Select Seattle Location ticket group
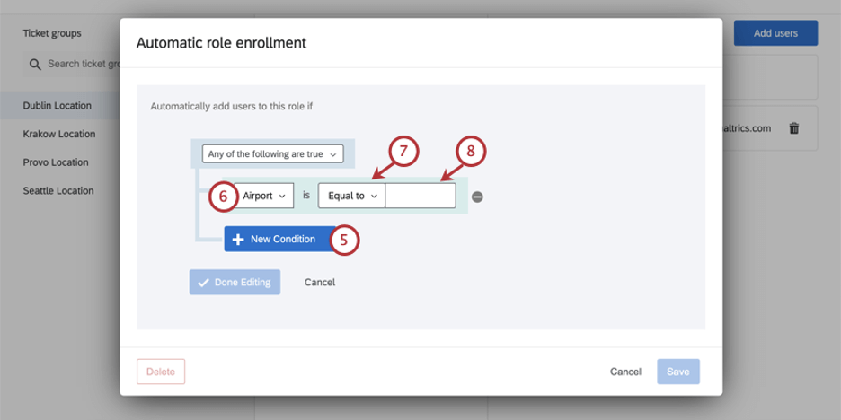This screenshot has width=841, height=420. [x=58, y=190]
